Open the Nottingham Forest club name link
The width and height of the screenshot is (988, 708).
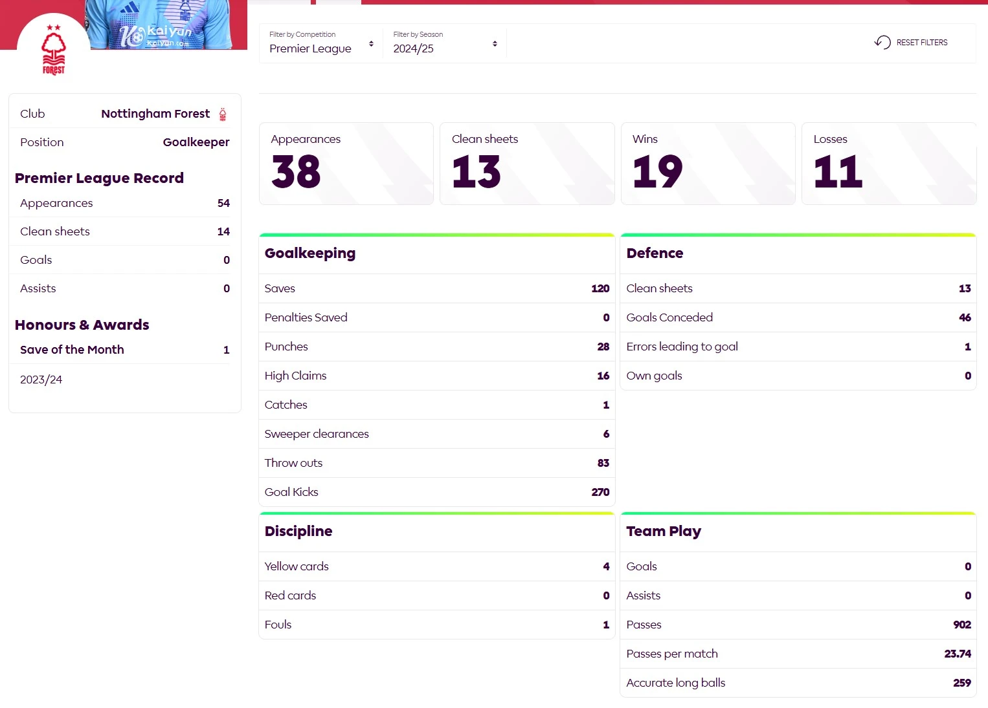click(155, 114)
